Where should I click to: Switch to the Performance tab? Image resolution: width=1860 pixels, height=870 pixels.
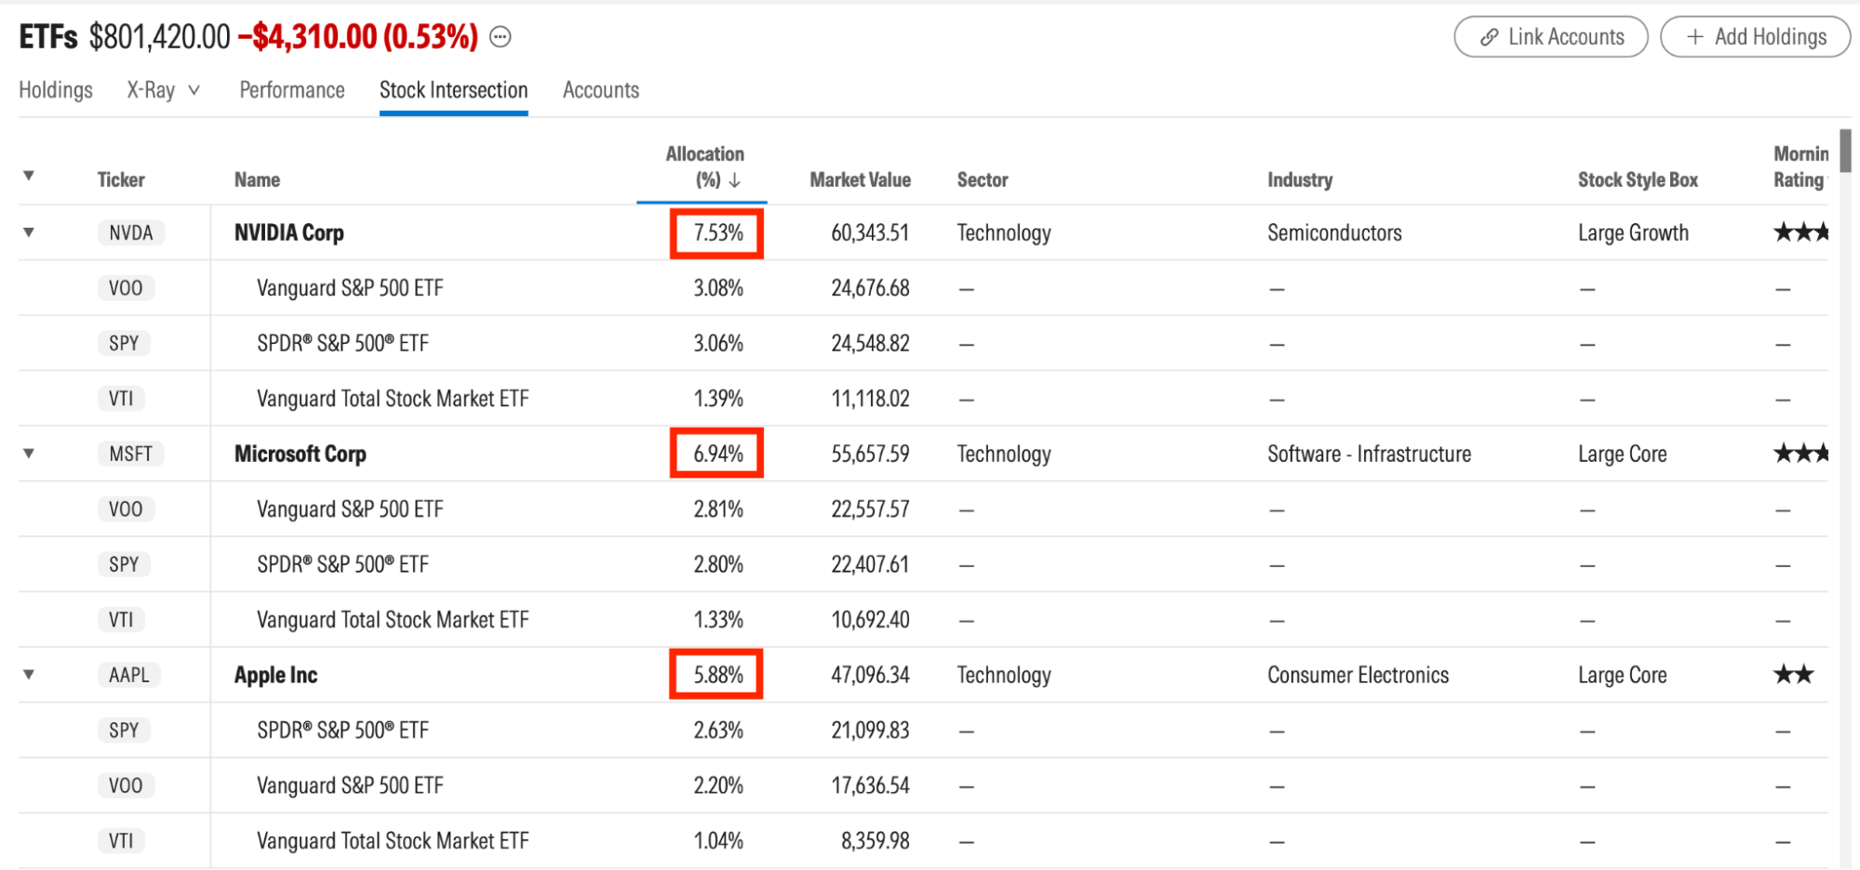point(292,90)
